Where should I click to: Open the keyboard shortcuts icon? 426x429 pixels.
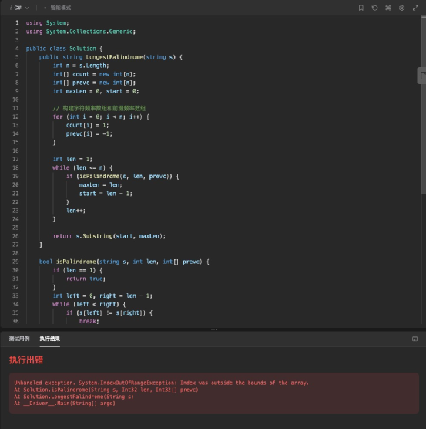tap(388, 8)
